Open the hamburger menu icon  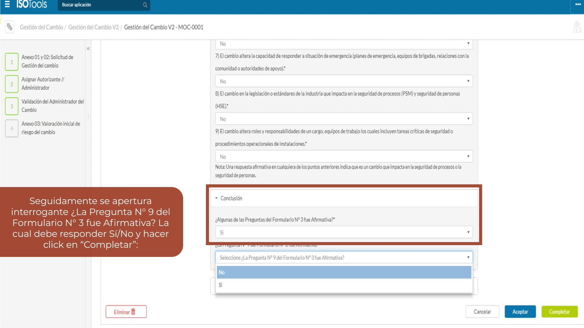(x=7, y=4)
